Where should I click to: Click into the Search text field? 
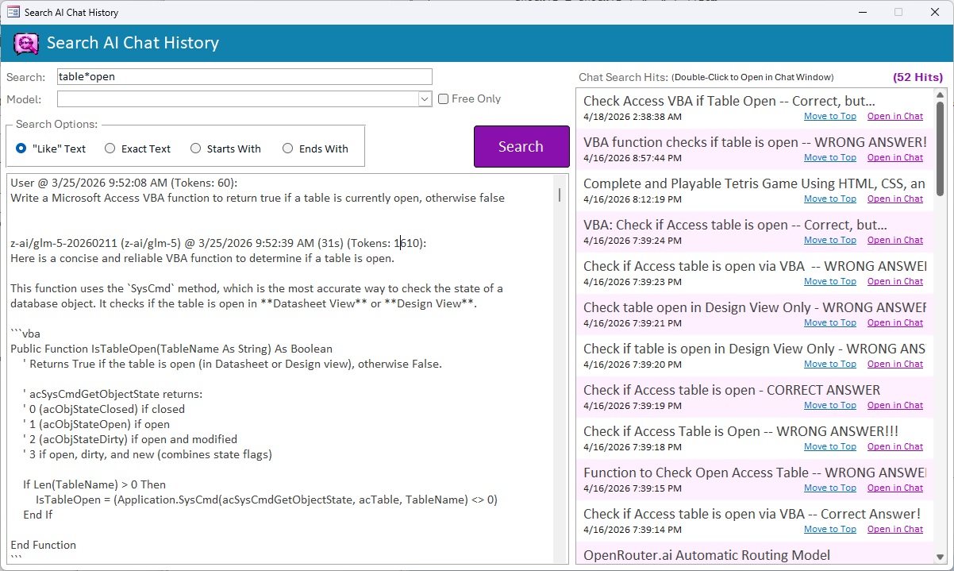click(244, 77)
